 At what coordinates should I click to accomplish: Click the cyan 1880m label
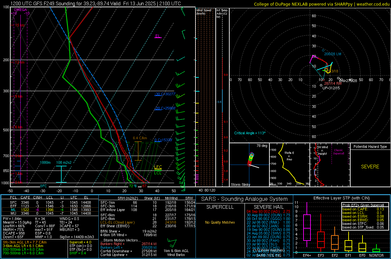pyautogui.click(x=45, y=162)
